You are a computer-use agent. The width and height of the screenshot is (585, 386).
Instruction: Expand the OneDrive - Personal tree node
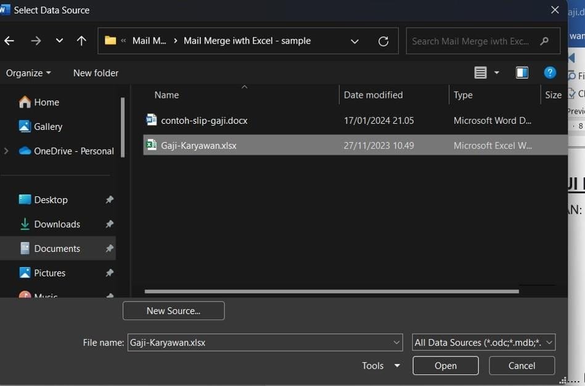[x=6, y=151]
